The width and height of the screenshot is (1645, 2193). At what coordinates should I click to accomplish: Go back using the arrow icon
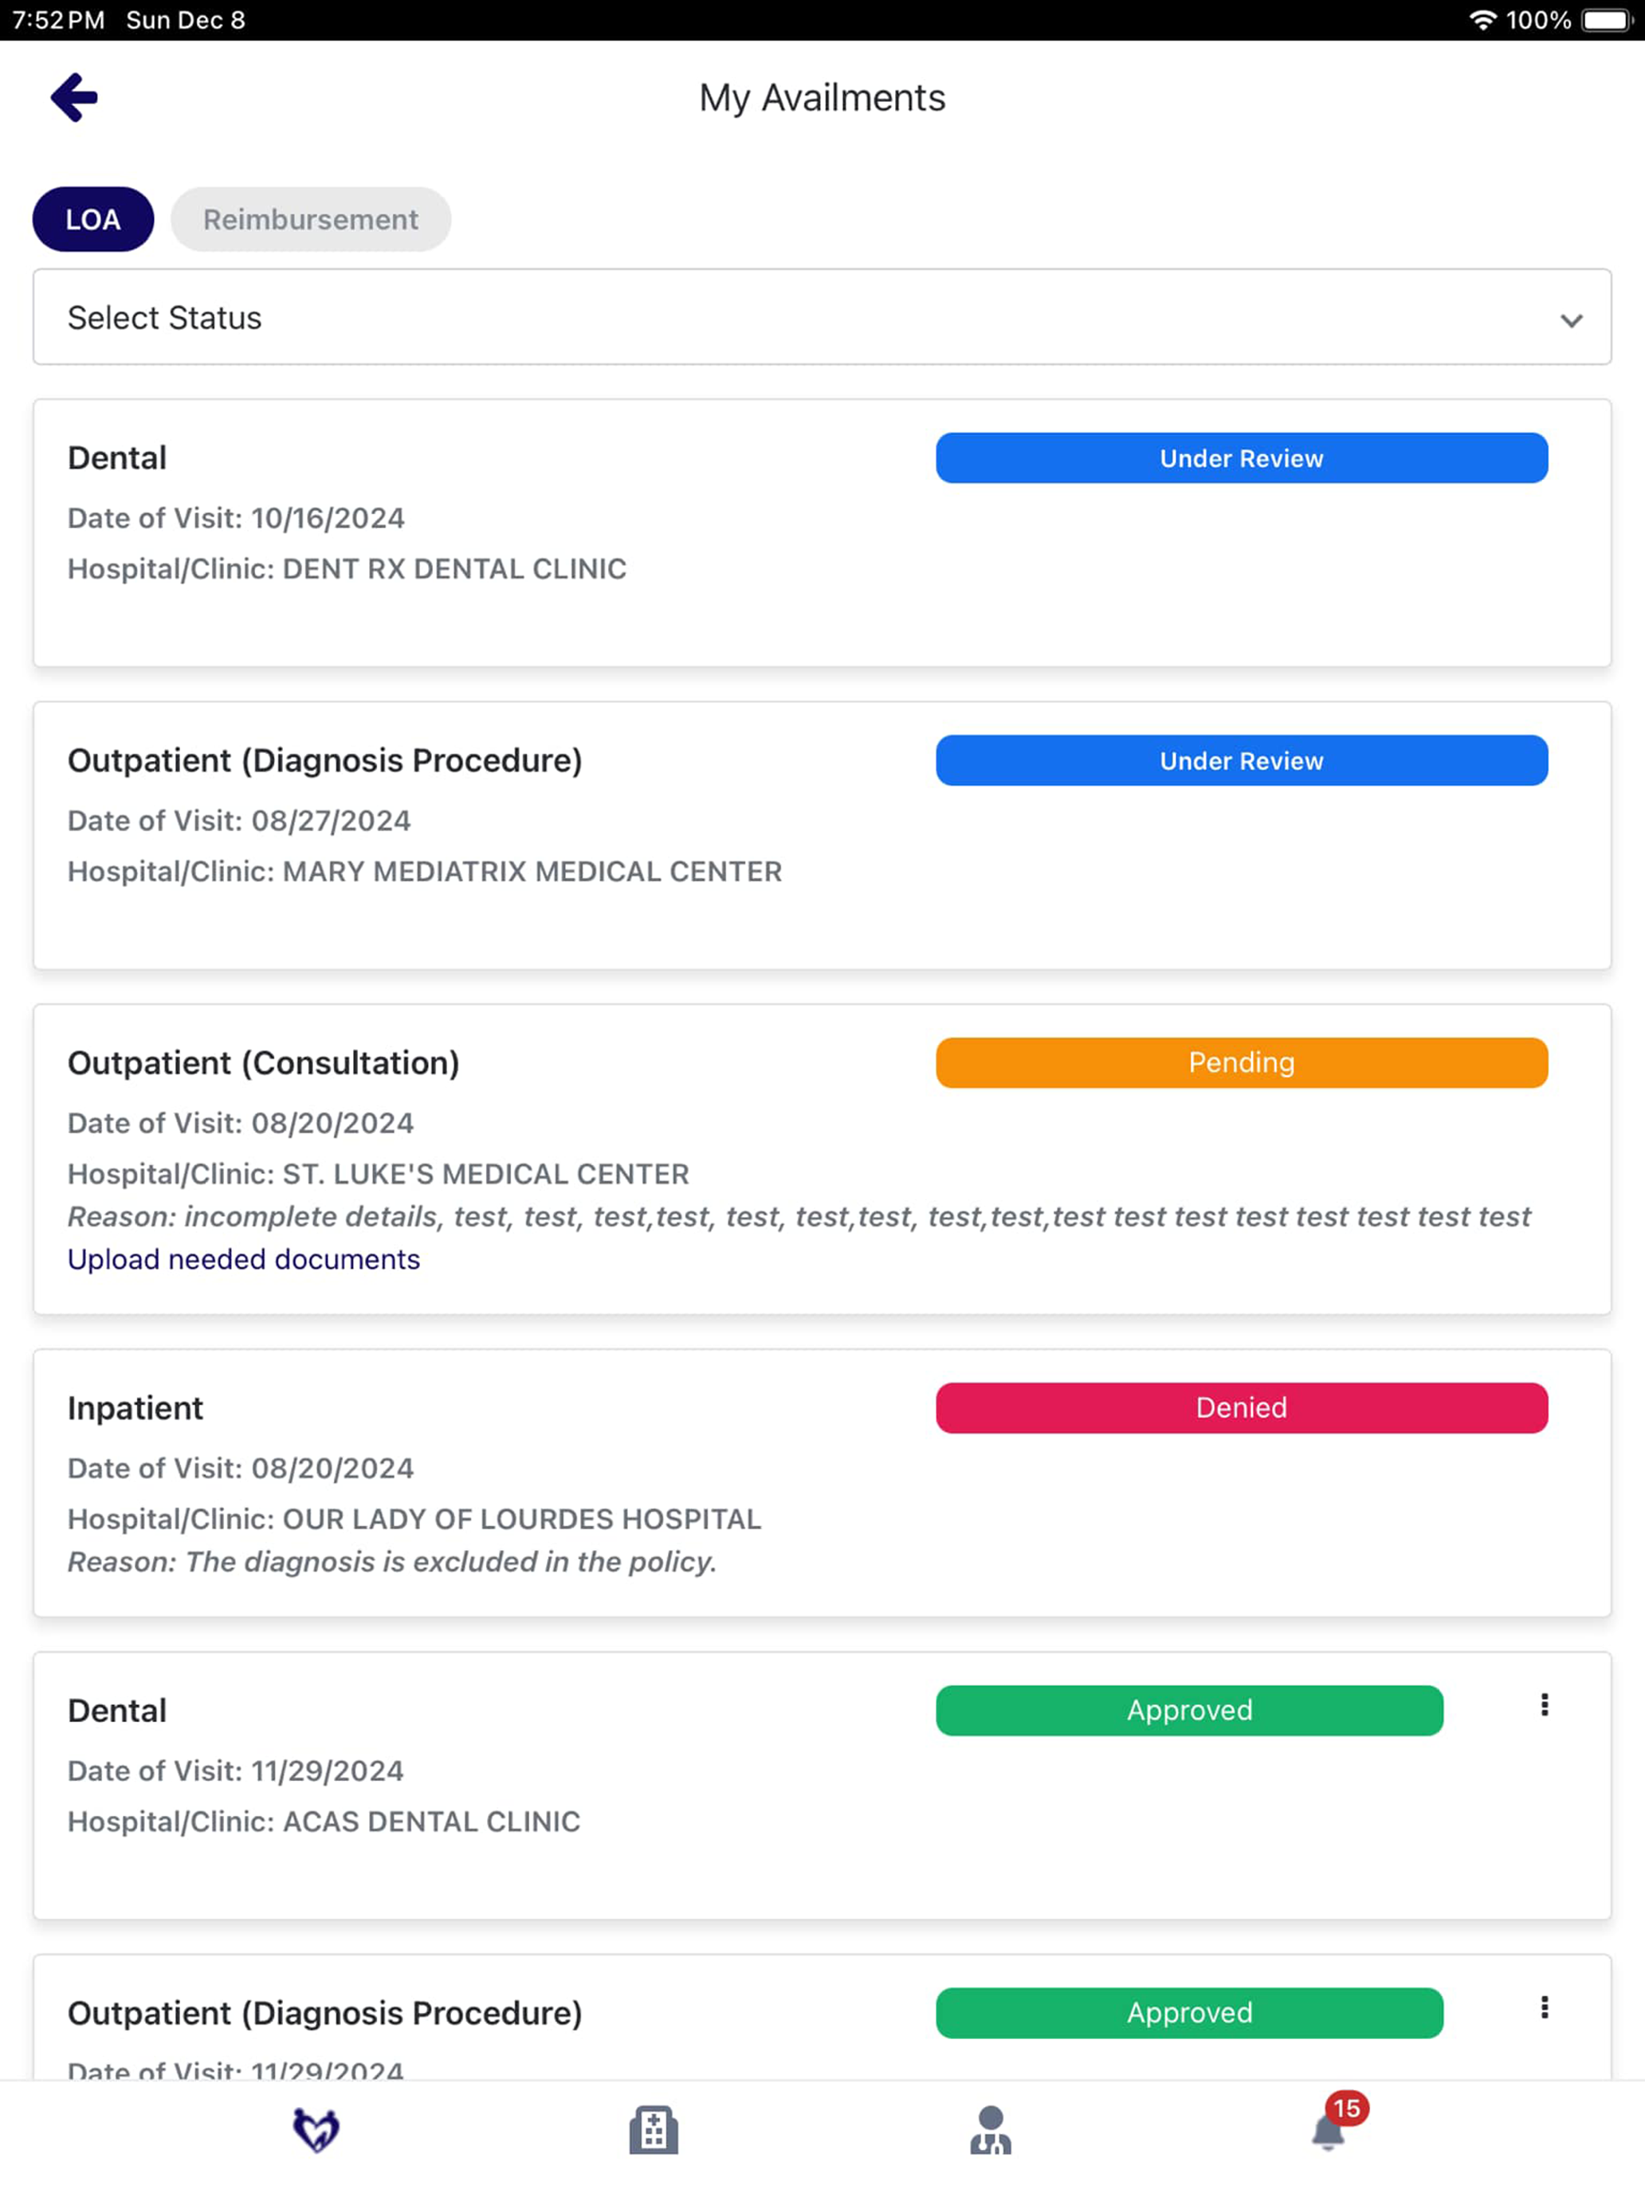pos(74,97)
